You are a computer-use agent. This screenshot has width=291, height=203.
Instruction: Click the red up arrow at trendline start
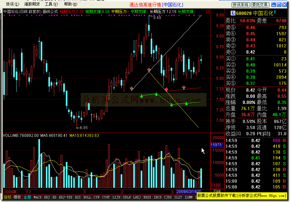(132, 88)
